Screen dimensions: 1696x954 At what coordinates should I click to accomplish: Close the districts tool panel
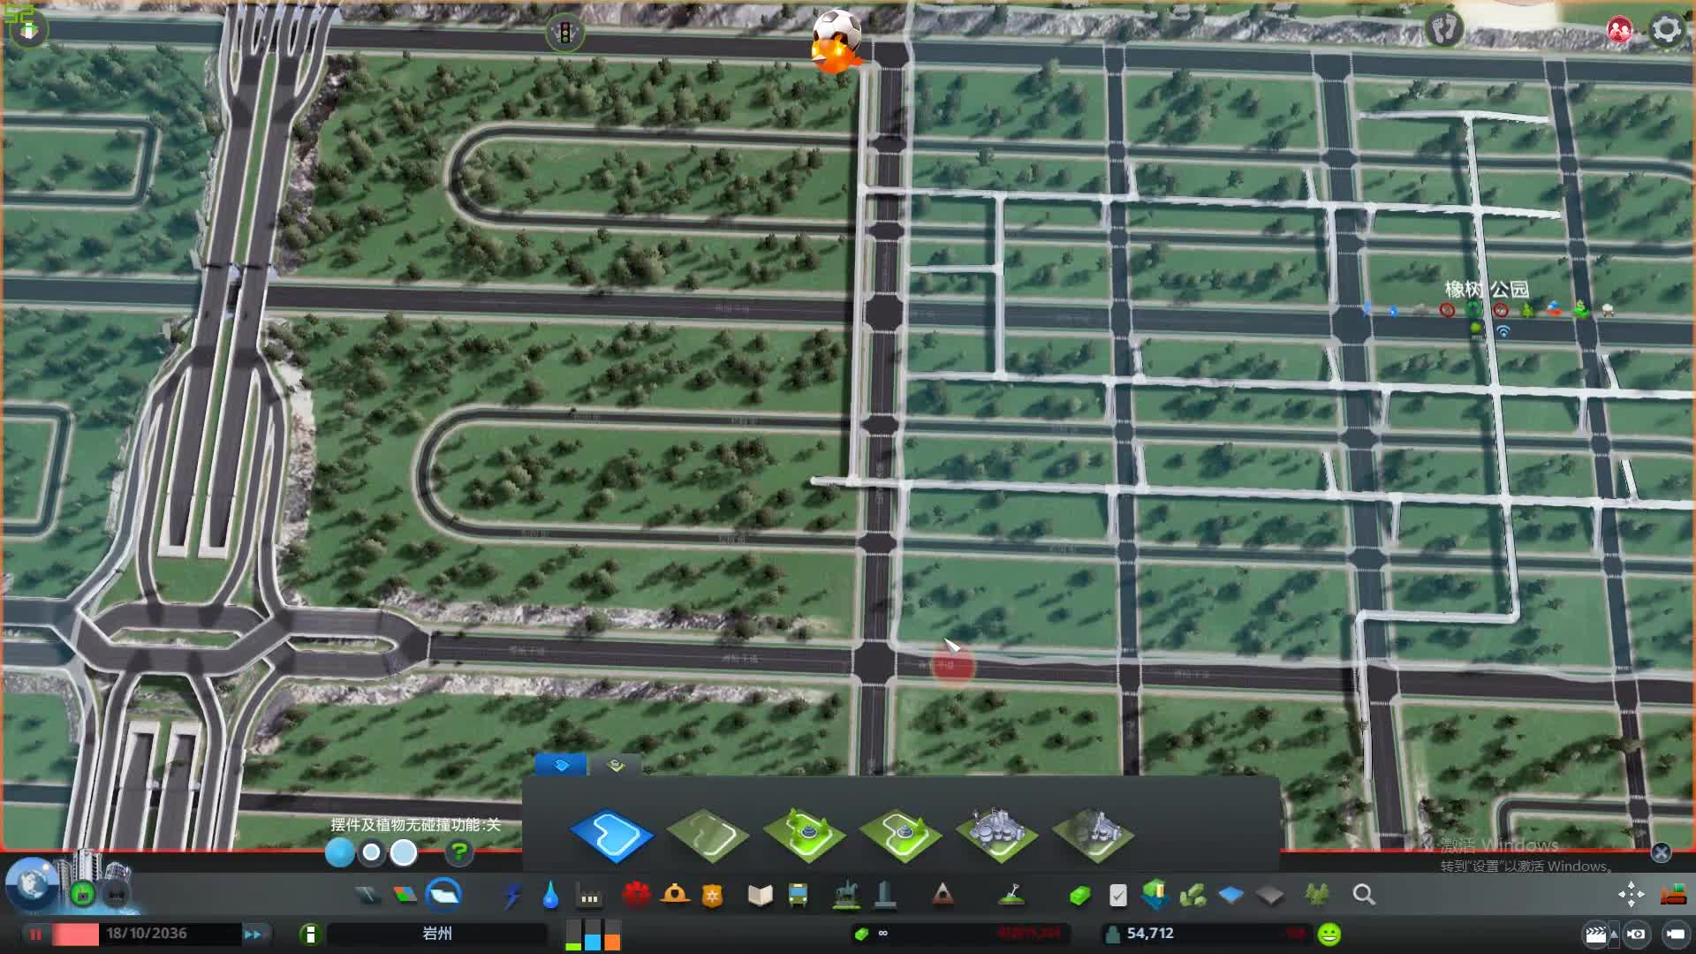1661,852
